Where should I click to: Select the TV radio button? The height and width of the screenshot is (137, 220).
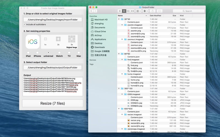[69, 53]
